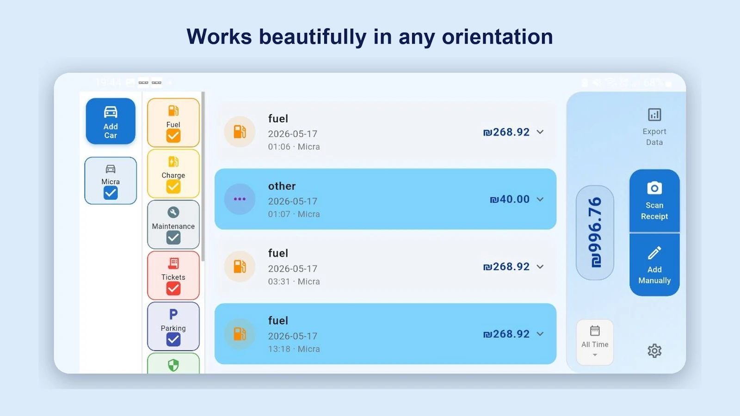The image size is (740, 416).
Task: Tap the Add Manually pencil button
Action: (654, 265)
